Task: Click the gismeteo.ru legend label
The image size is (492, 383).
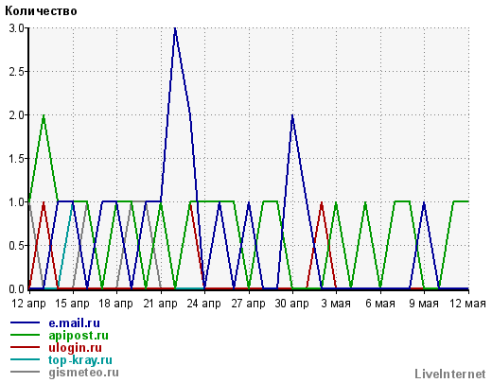Action: tap(83, 373)
